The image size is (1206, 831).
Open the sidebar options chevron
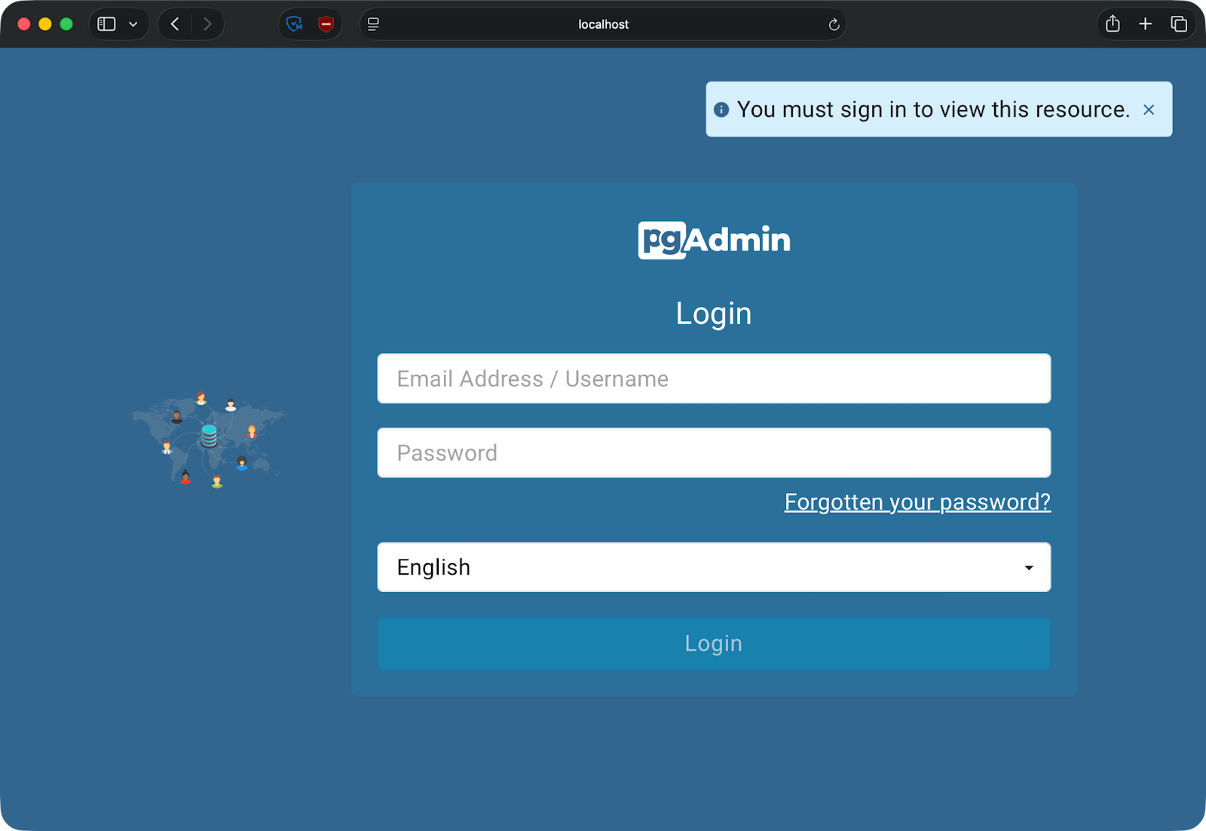point(133,24)
